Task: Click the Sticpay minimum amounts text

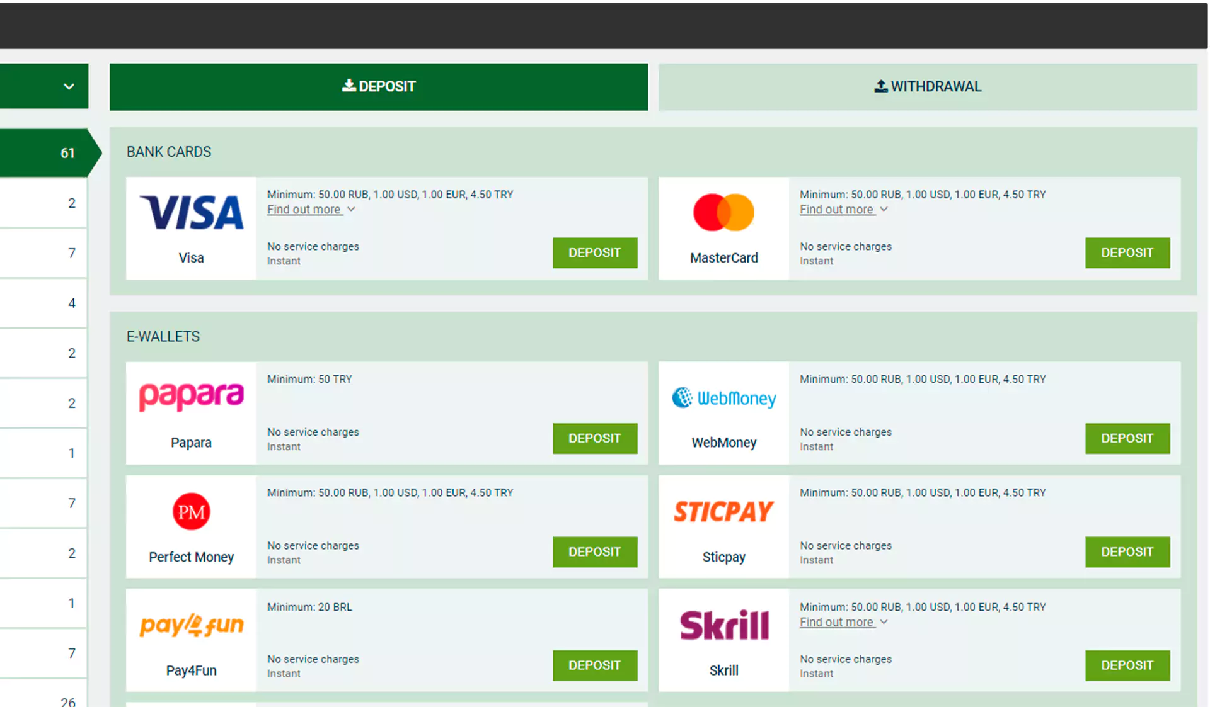Action: (923, 492)
